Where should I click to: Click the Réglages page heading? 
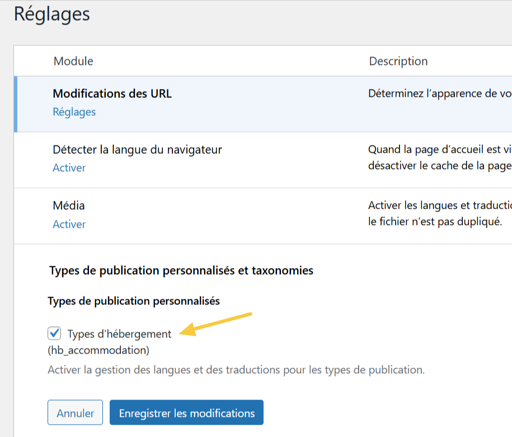tap(51, 14)
